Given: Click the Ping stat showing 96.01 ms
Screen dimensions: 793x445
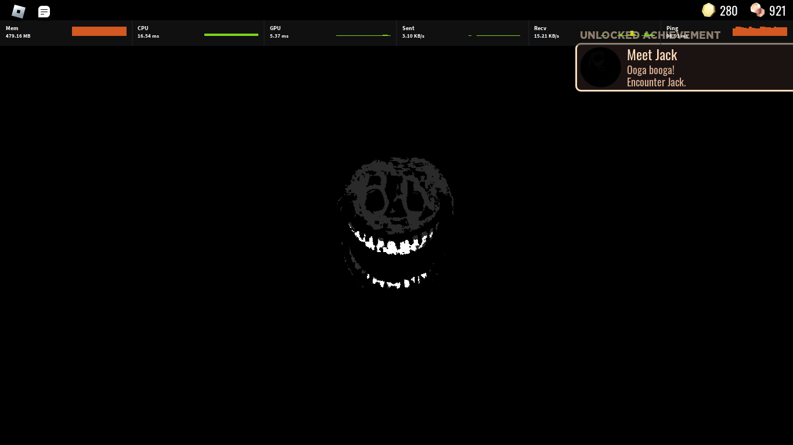Looking at the screenshot, I should click(x=677, y=35).
